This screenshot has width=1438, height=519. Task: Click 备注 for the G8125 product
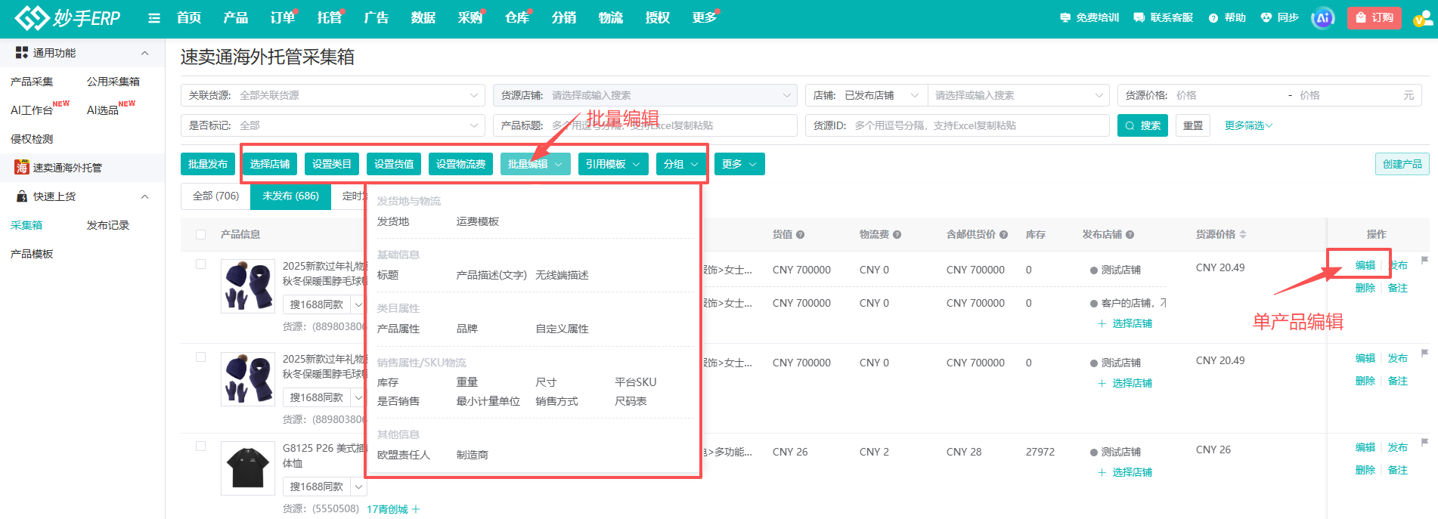1398,470
